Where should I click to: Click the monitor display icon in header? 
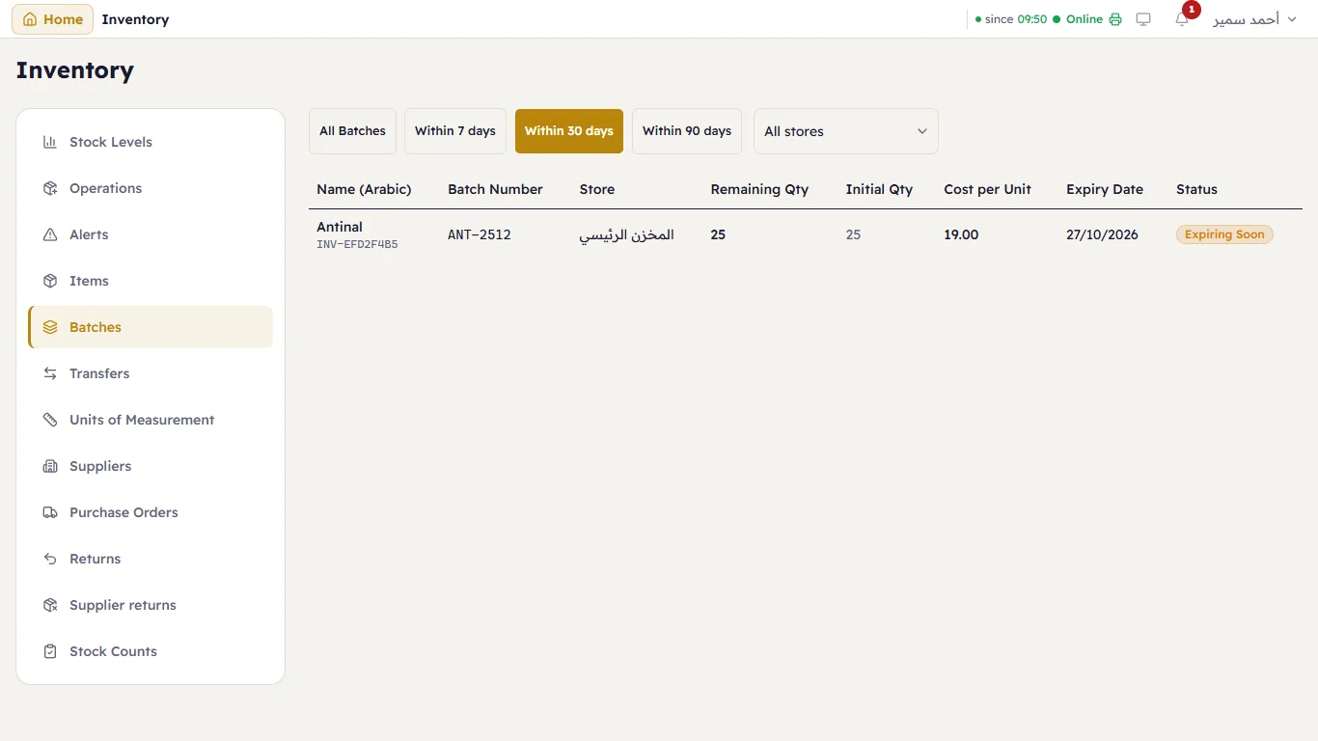click(x=1143, y=19)
